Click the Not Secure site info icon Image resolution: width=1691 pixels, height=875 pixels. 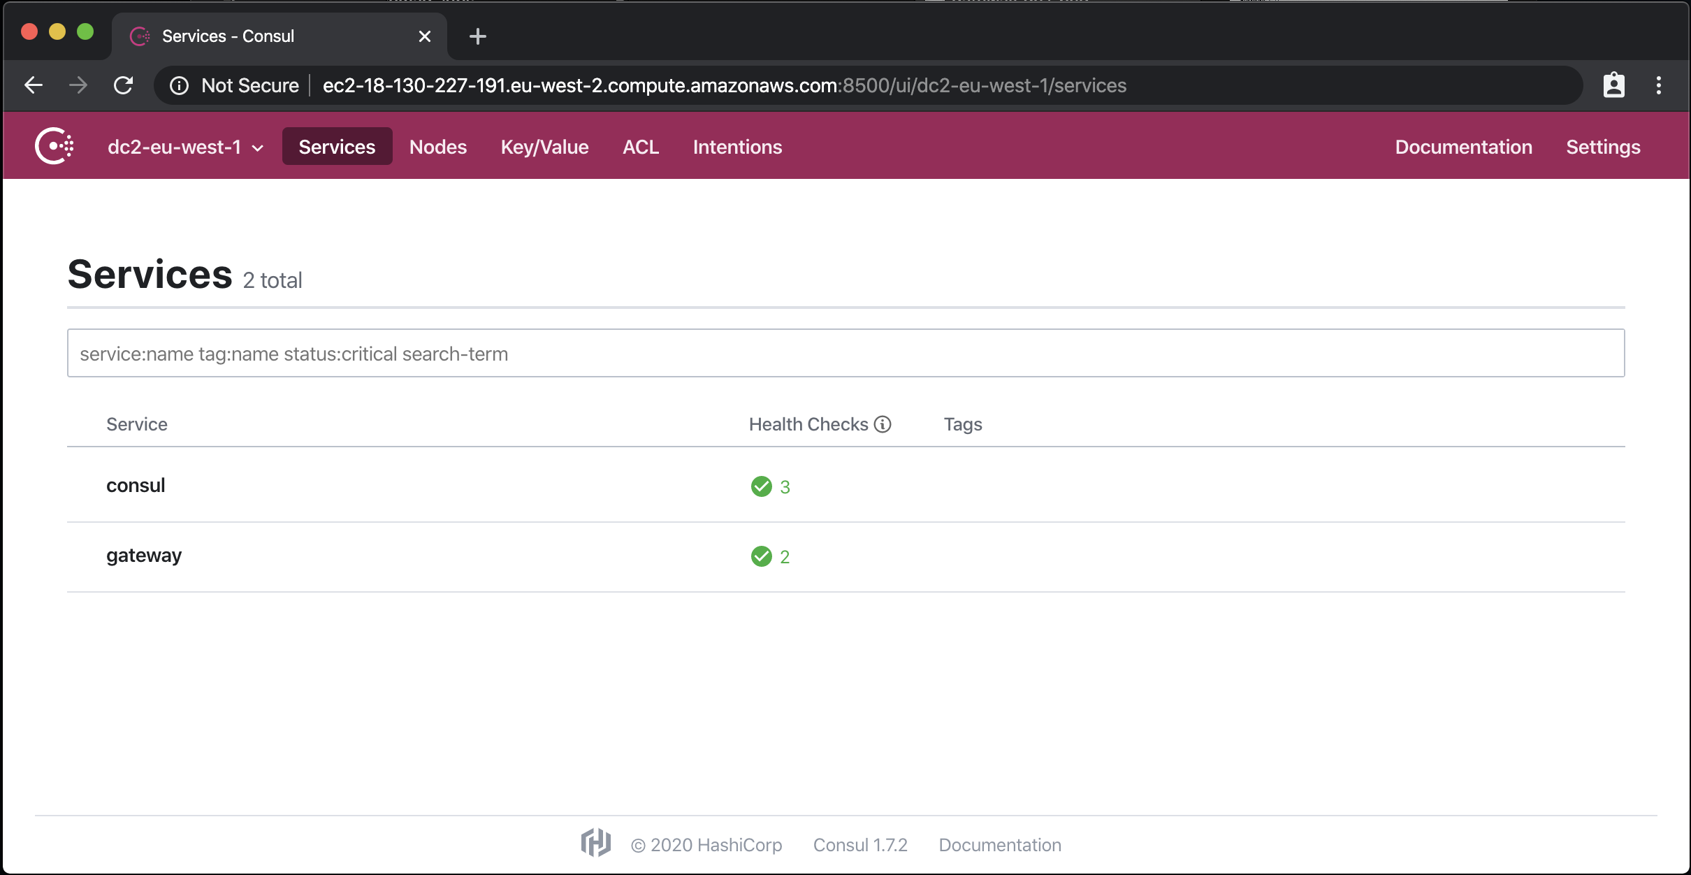point(180,85)
